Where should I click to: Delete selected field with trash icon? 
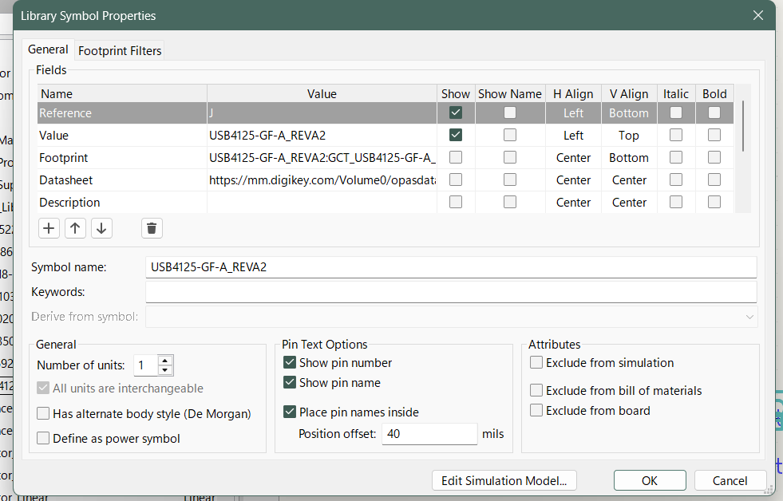click(x=152, y=229)
